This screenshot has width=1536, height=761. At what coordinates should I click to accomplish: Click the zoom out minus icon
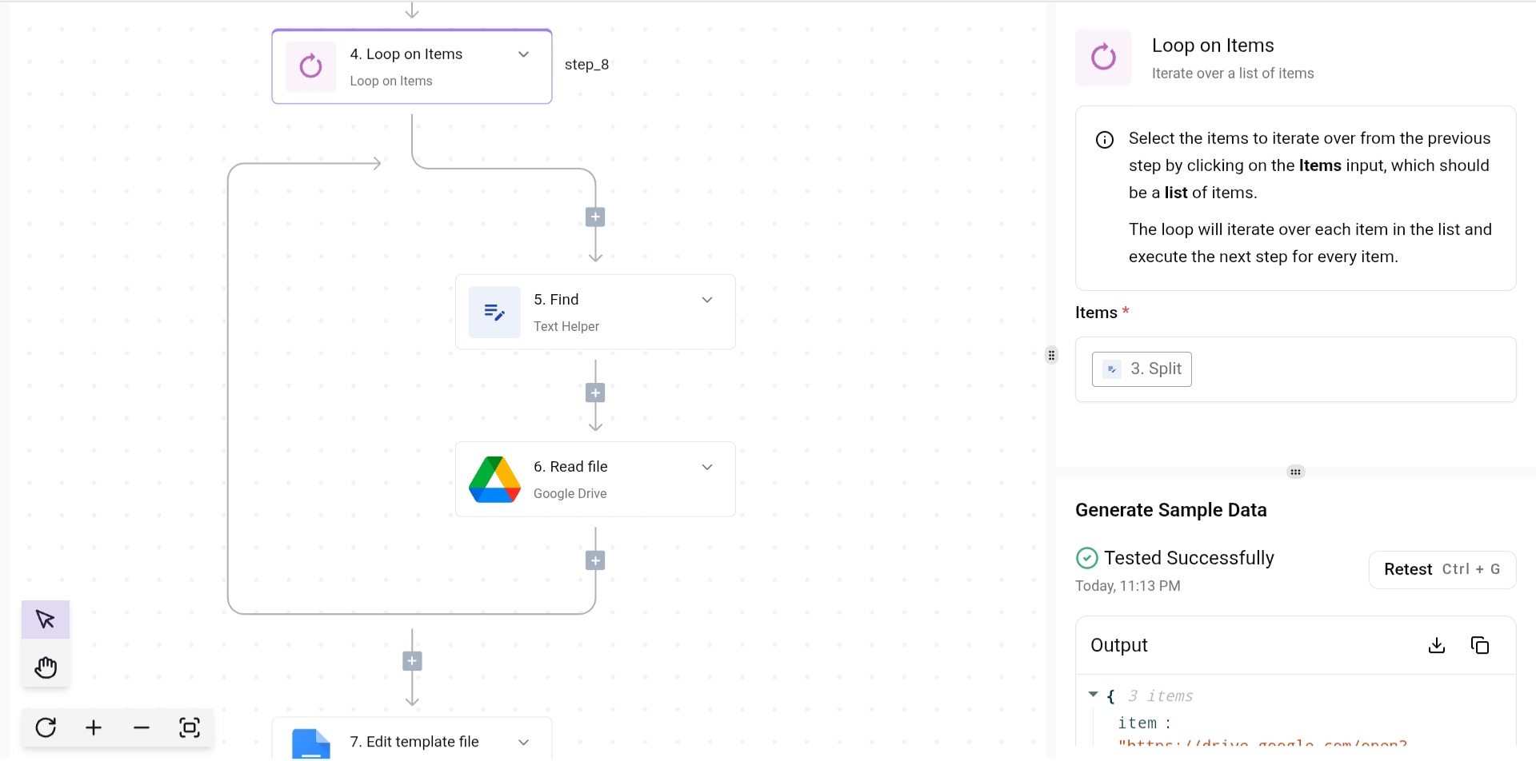(142, 727)
